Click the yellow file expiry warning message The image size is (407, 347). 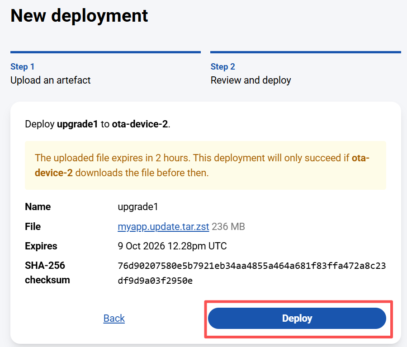click(205, 165)
